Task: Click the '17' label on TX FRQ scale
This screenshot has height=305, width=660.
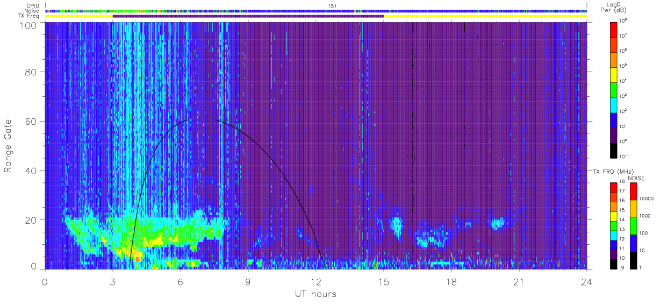Action: tap(621, 191)
